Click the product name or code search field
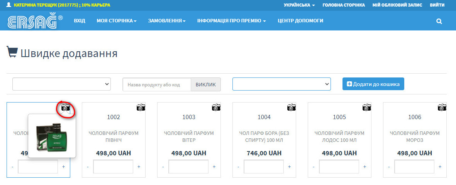 tap(157, 85)
